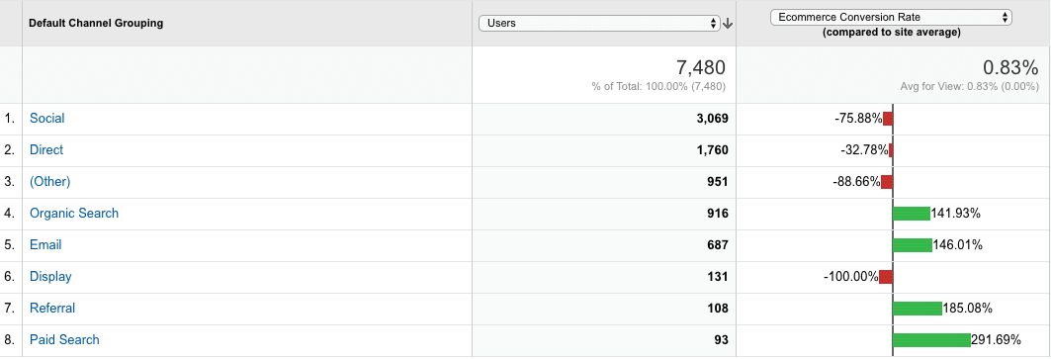
Task: Click the green Organic Search 141.93% bar
Action: click(912, 214)
